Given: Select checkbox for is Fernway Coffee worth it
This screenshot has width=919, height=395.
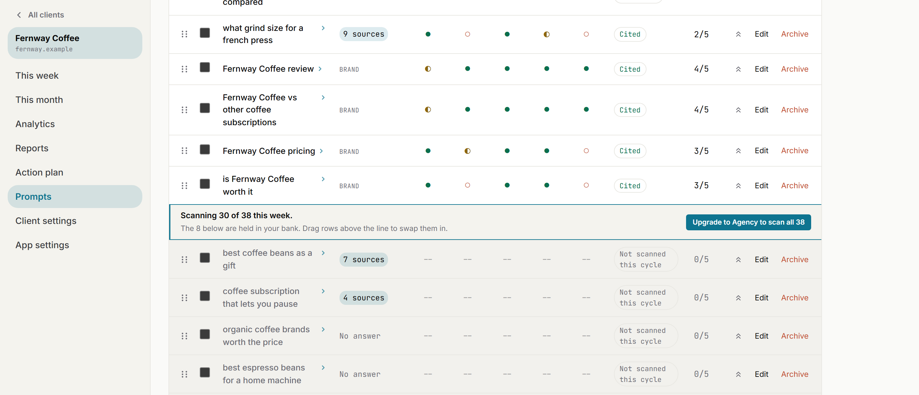Looking at the screenshot, I should [205, 184].
